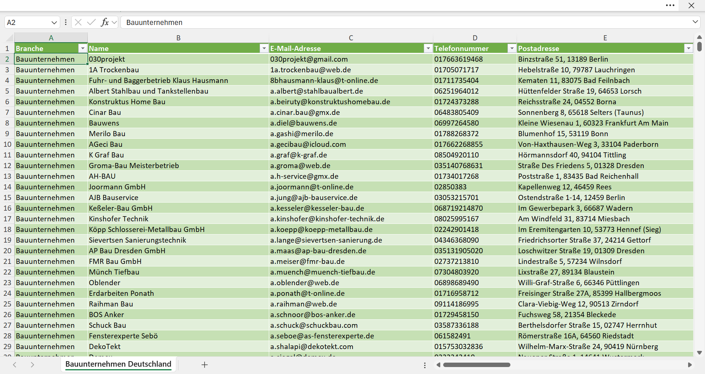Viewport: 705px width, 374px height.
Task: Open the Branche column filter dropdown
Action: tap(83, 48)
